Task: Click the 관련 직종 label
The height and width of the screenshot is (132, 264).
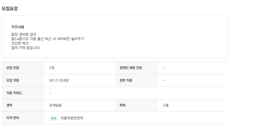Action: click(x=126, y=80)
